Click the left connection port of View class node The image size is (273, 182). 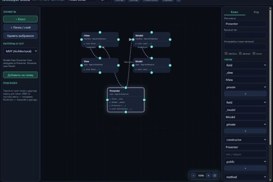coord(81,66)
